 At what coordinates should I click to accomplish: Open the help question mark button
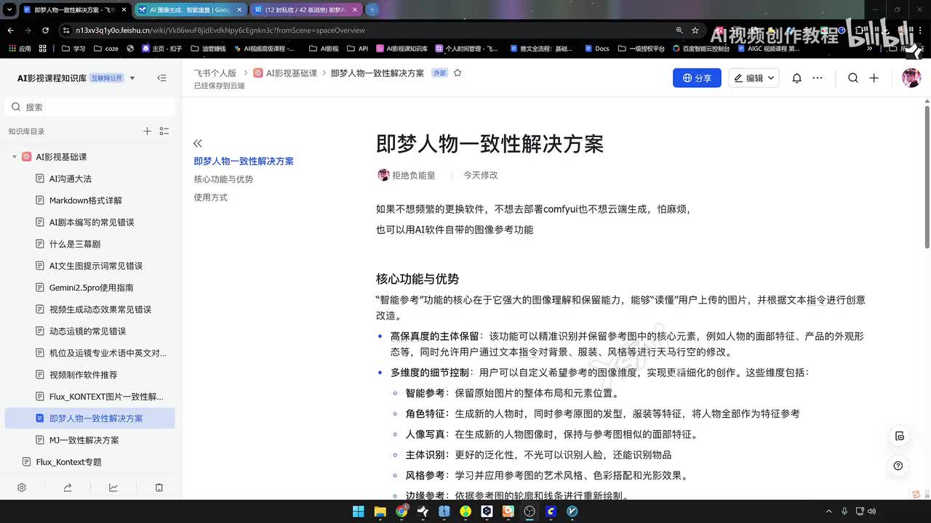[899, 466]
